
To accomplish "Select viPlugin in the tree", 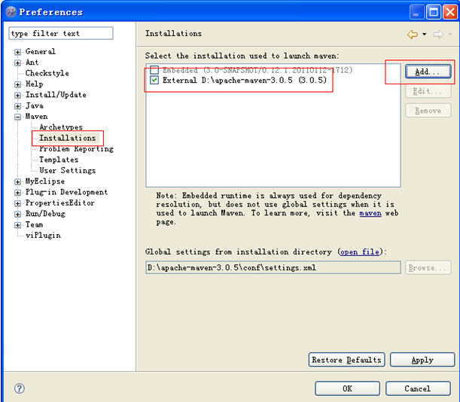I will [x=43, y=236].
